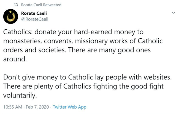Click the "10:55 AM" timestamp
The width and height of the screenshot is (176, 114).
tap(12, 107)
